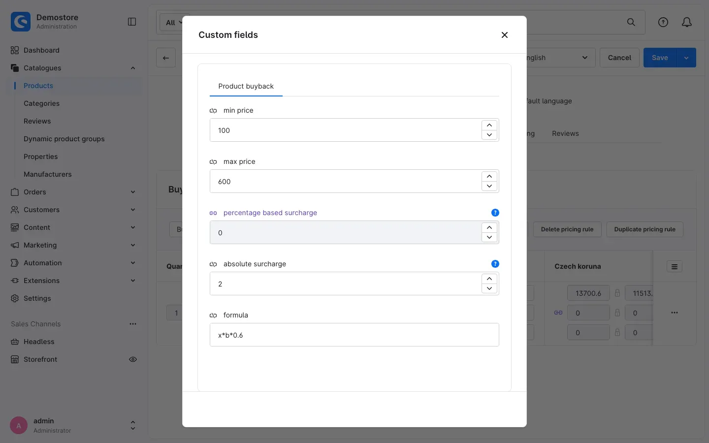Decrease max price with down arrow
The image size is (709, 443).
(x=489, y=186)
